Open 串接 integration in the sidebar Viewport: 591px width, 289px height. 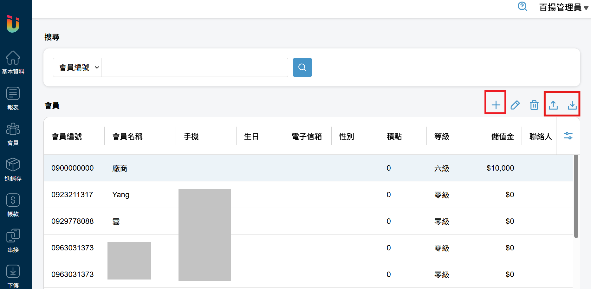(13, 241)
